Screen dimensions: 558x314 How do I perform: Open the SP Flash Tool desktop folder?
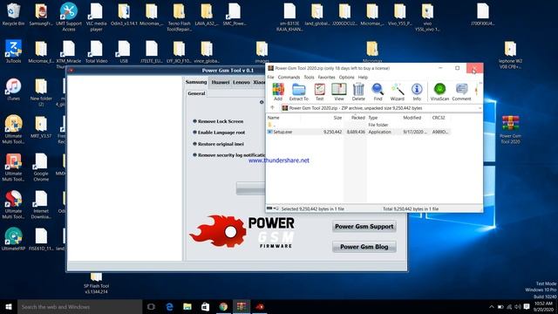[96, 283]
